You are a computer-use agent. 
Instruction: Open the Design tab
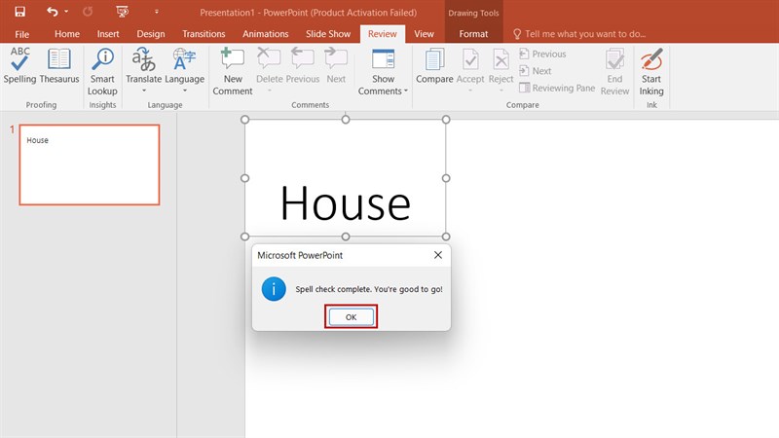(151, 34)
